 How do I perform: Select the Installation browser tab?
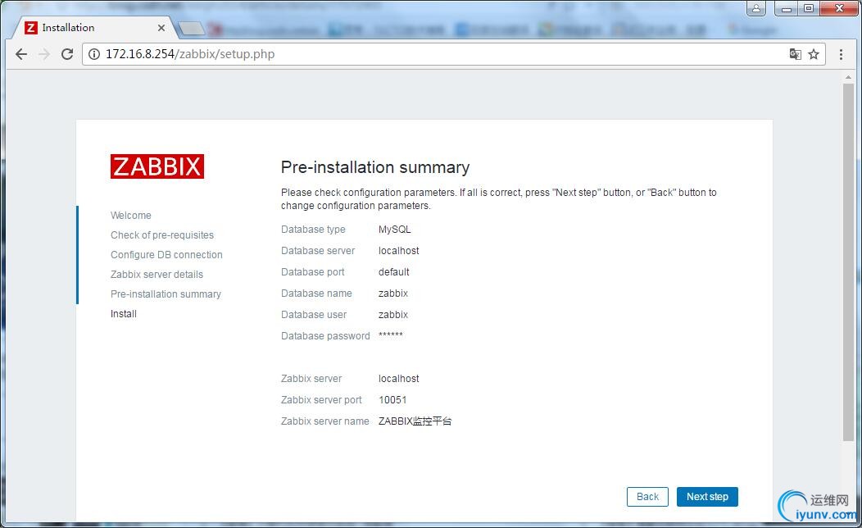[x=93, y=28]
